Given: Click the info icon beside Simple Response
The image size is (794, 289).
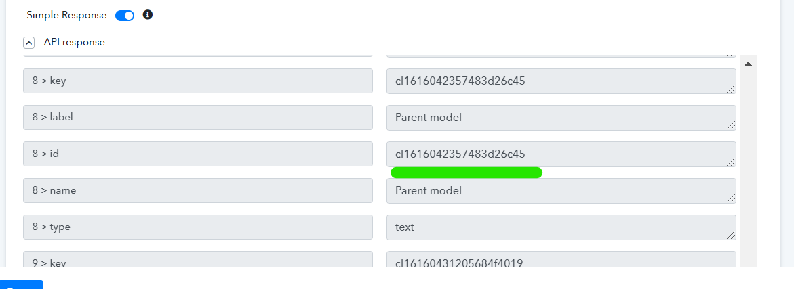Looking at the screenshot, I should [147, 15].
